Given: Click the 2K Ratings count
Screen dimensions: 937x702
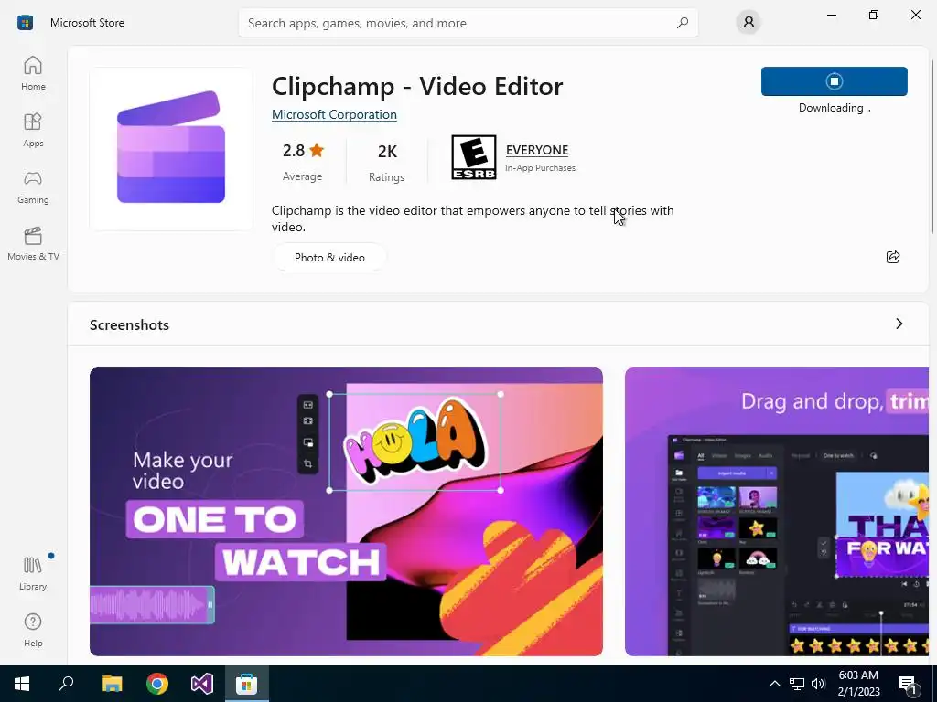Looking at the screenshot, I should point(387,163).
